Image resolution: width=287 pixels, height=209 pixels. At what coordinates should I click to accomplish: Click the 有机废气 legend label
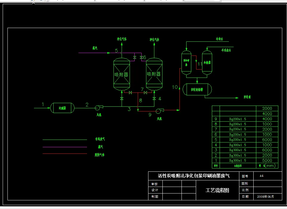[x=100, y=139]
